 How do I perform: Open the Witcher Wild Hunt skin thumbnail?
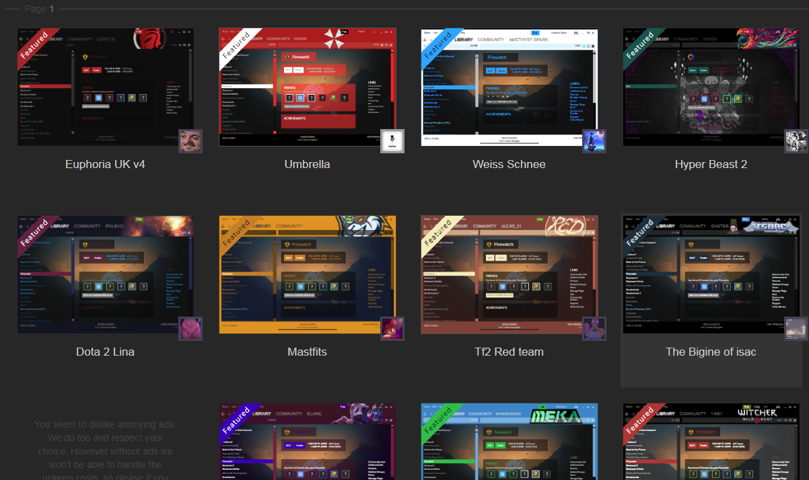pos(711,441)
